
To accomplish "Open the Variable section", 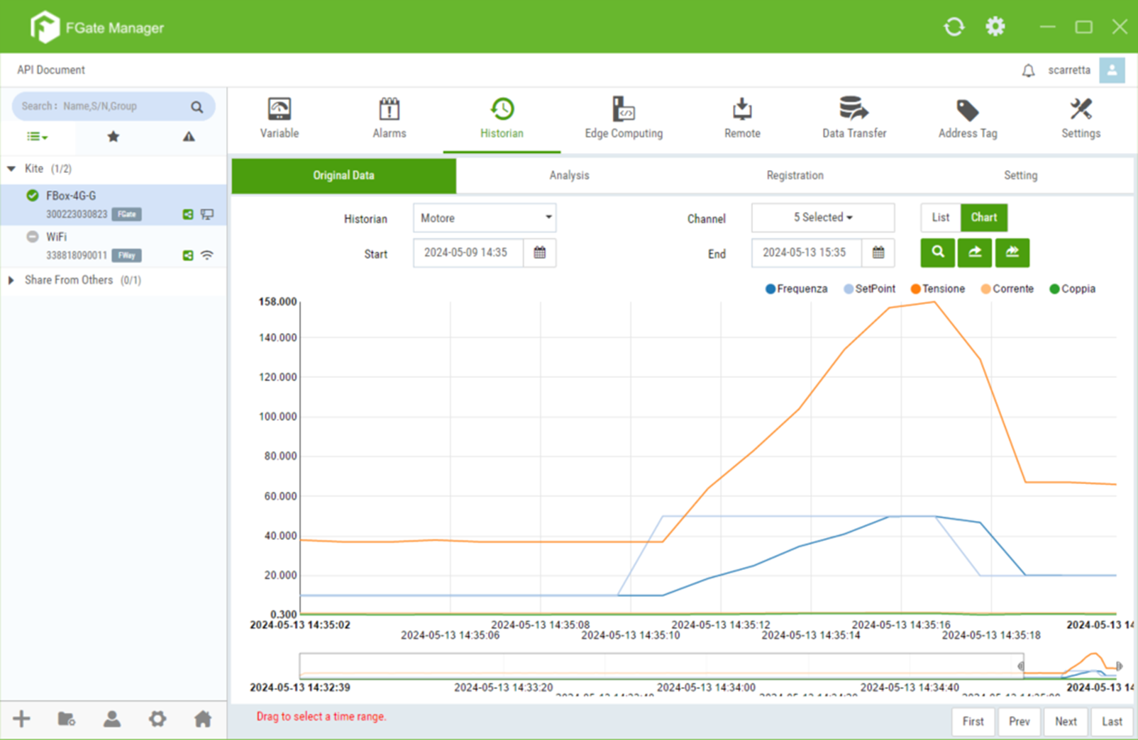I will tap(279, 118).
